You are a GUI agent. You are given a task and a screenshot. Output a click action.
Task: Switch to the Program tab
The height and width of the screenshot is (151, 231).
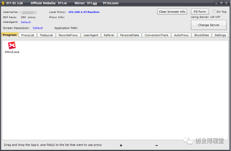(10, 35)
